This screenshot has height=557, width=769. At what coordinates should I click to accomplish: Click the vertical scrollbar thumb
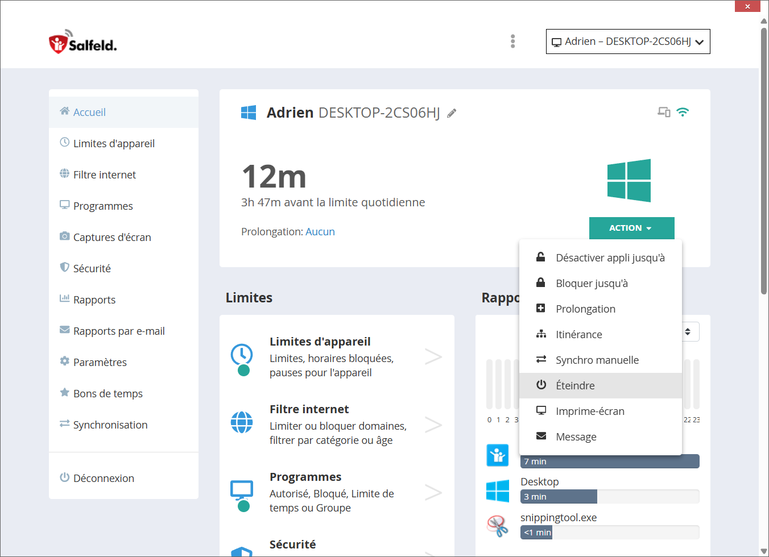[764, 161]
